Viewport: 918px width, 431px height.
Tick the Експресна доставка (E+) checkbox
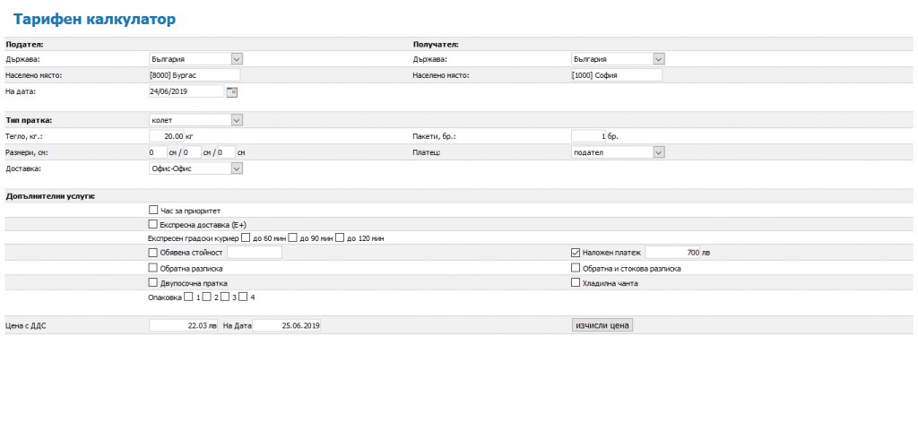(x=152, y=224)
